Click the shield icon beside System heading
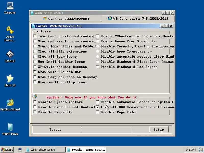 click(35, 96)
